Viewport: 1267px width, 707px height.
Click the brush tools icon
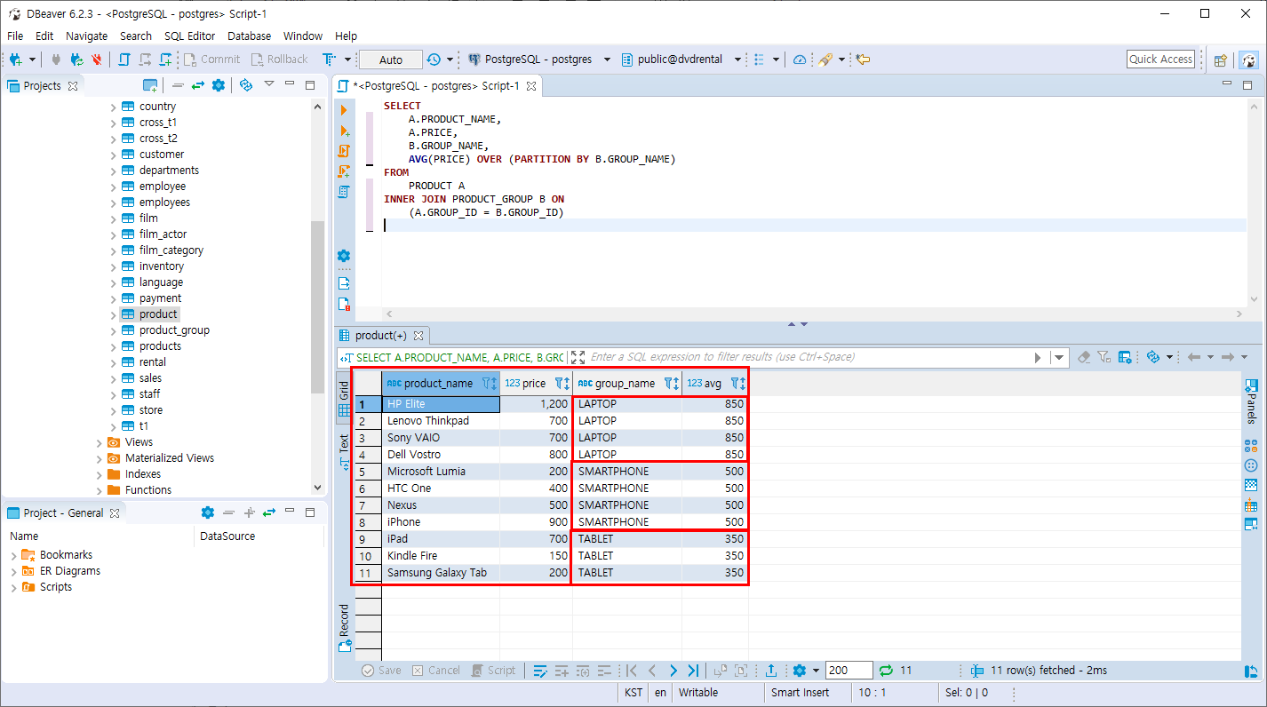pyautogui.click(x=825, y=60)
